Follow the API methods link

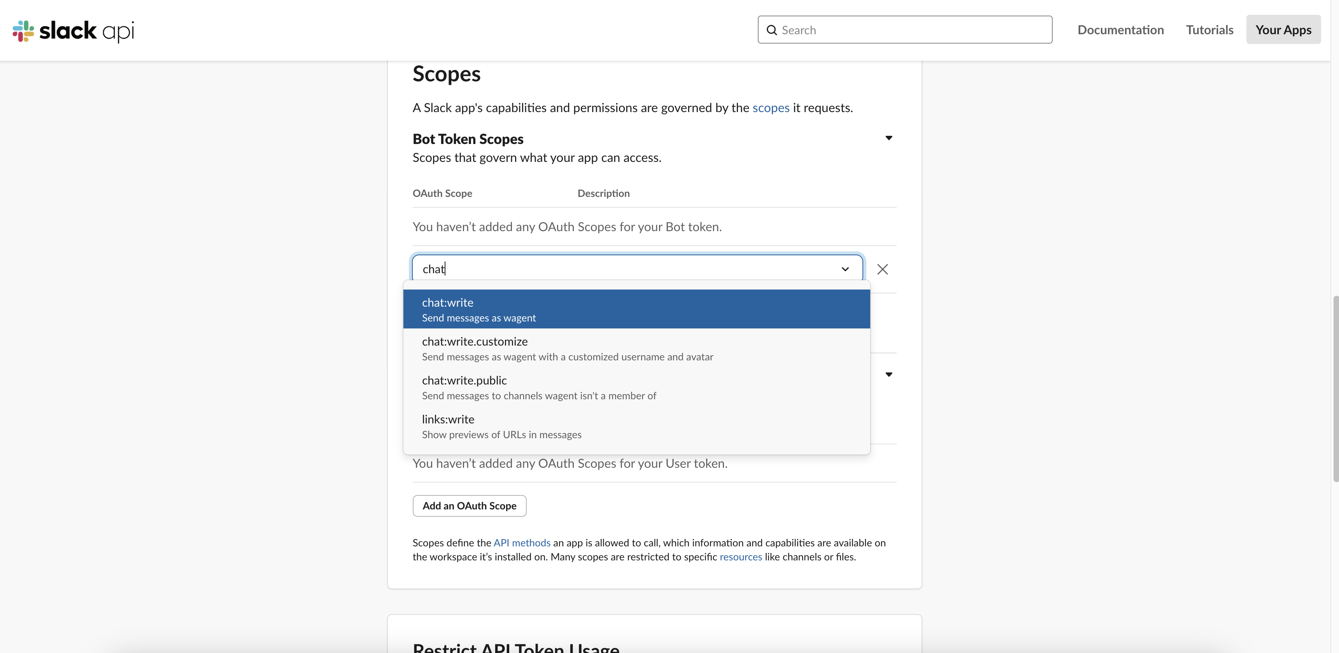point(521,543)
